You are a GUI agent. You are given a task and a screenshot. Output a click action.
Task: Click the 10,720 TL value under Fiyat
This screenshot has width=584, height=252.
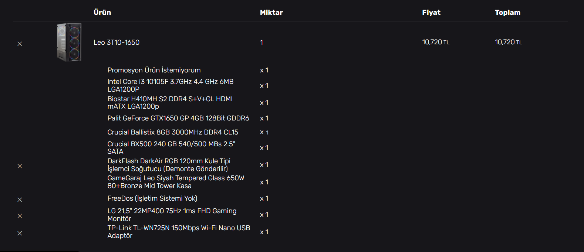click(436, 42)
